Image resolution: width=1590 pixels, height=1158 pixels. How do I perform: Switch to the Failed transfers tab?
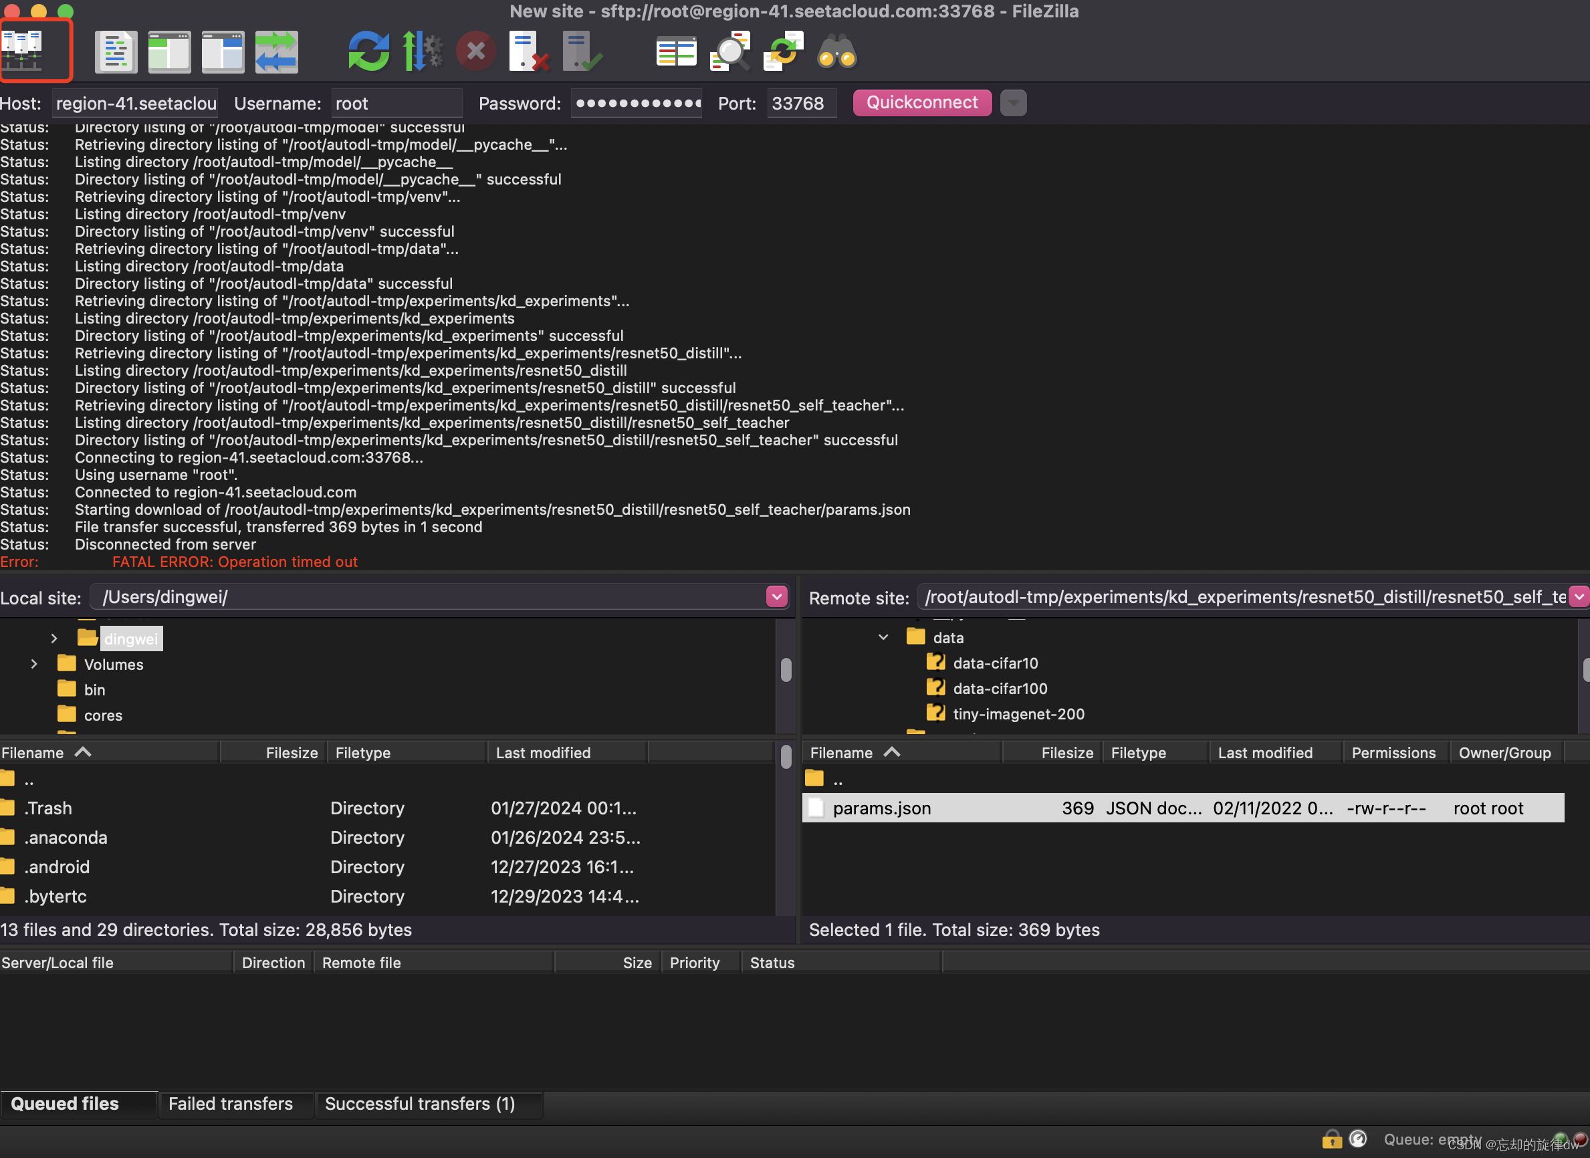230,1103
